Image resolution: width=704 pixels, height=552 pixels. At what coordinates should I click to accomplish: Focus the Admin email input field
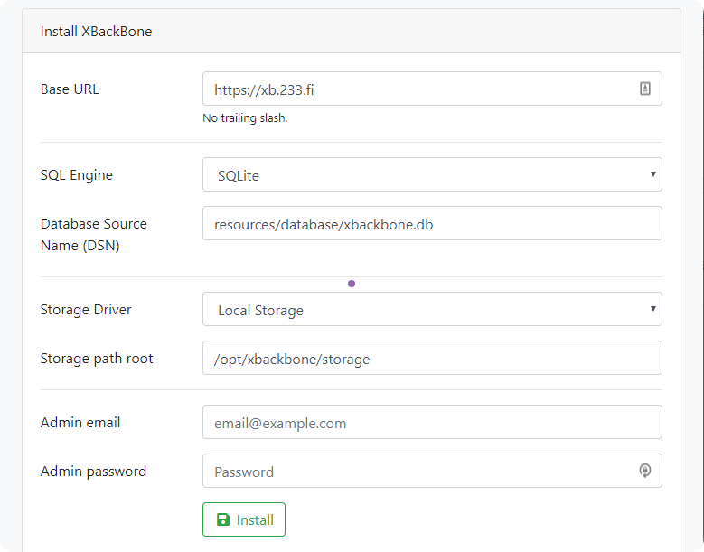coord(432,422)
